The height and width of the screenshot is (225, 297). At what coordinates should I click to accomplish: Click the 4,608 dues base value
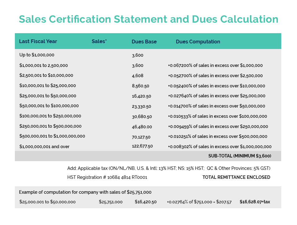pyautogui.click(x=137, y=76)
